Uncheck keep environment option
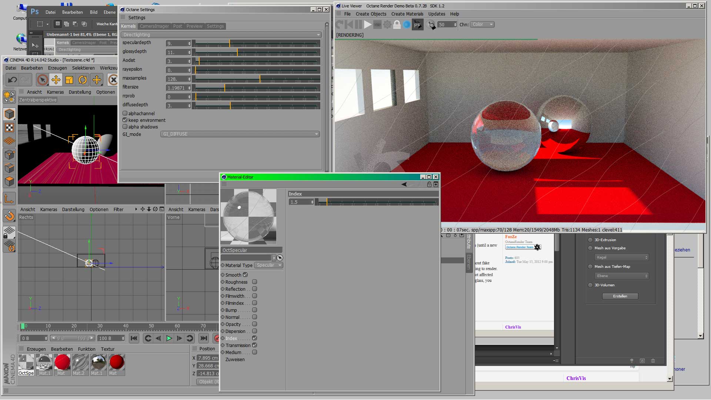711x400 pixels. point(125,120)
